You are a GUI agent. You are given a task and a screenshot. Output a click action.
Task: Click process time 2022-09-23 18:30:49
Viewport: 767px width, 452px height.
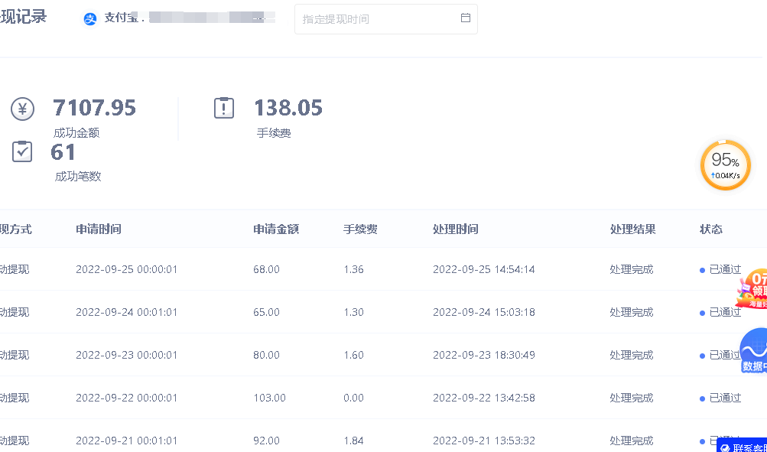click(x=484, y=355)
